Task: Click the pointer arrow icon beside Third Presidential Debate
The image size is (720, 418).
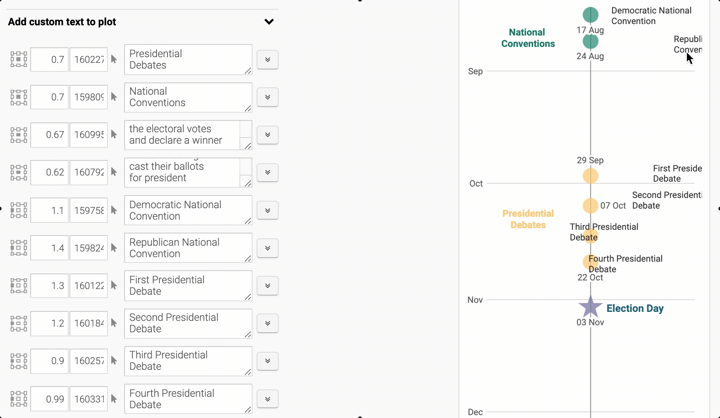Action: (114, 361)
